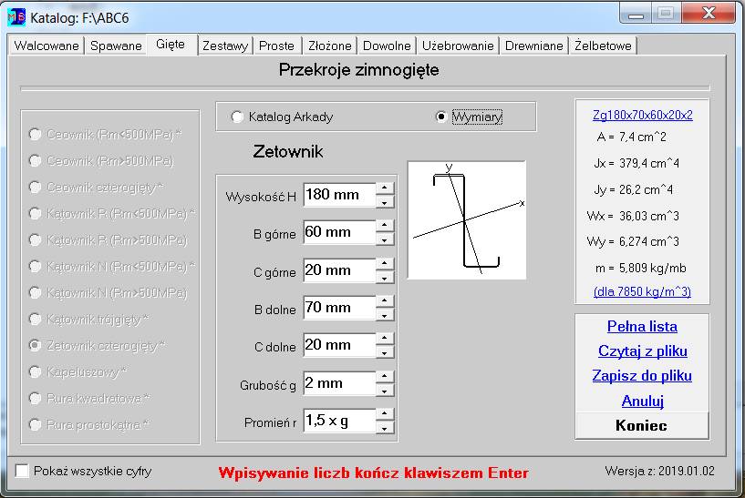Select the Katalog Arkady radio button

[238, 117]
